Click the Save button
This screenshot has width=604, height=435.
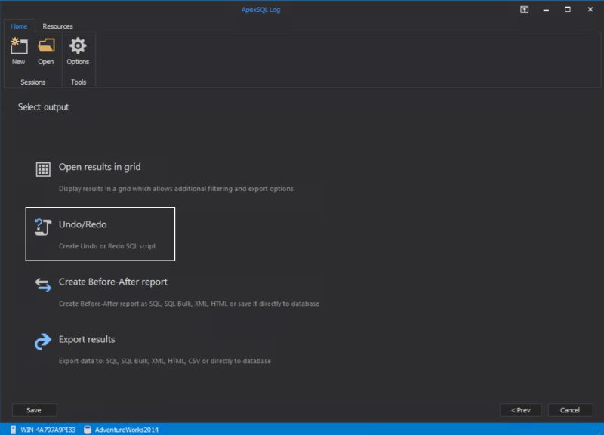click(x=34, y=409)
